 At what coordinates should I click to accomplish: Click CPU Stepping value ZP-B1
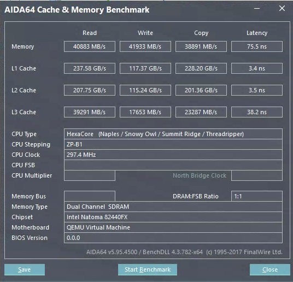pos(173,144)
